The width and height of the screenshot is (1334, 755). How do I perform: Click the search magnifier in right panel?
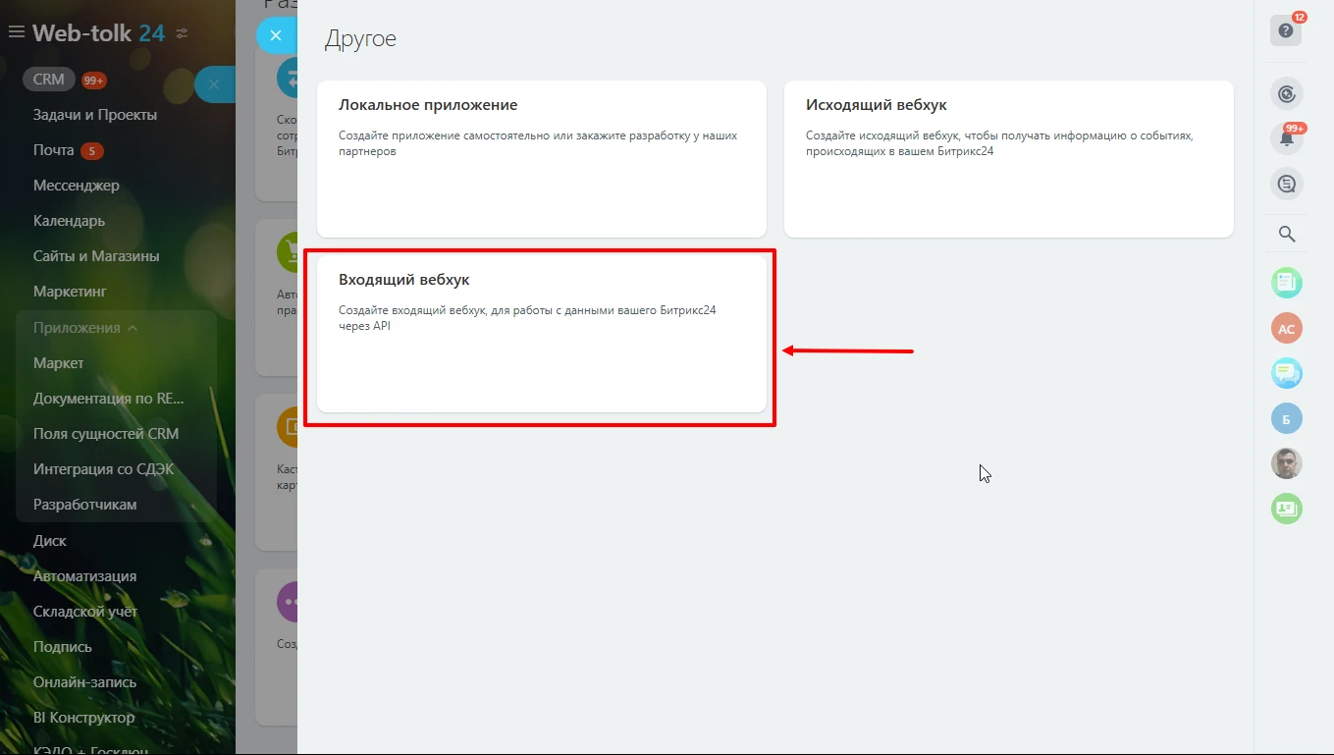tap(1286, 234)
